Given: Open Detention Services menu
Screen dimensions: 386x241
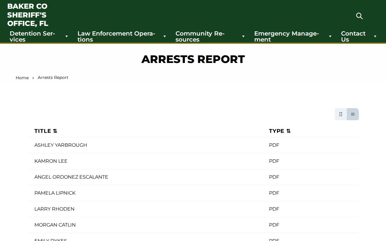Looking at the screenshot, I should (x=32, y=36).
